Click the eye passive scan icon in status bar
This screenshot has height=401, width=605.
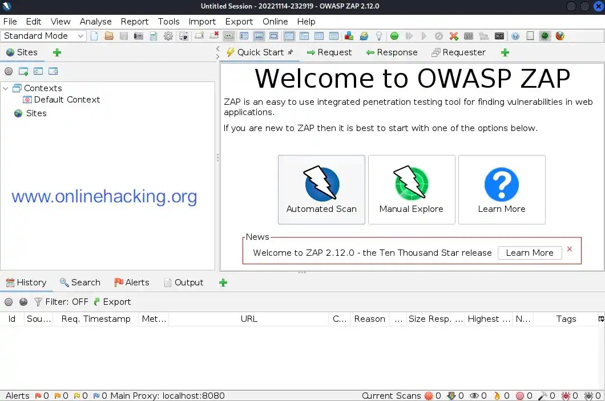tap(474, 396)
